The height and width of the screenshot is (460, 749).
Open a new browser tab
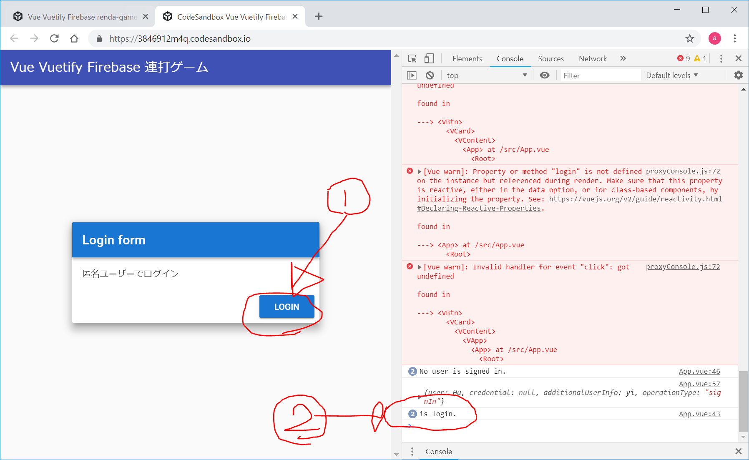tap(319, 17)
